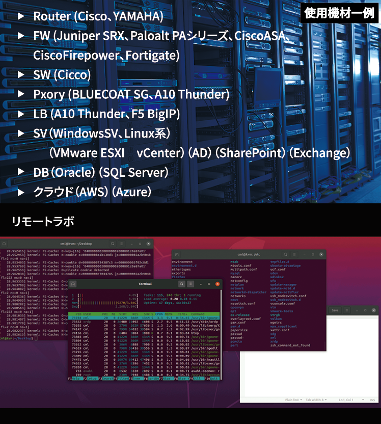381x424 pixels.
Task: Click the INS indicator in the editor status bar
Action: point(373,400)
